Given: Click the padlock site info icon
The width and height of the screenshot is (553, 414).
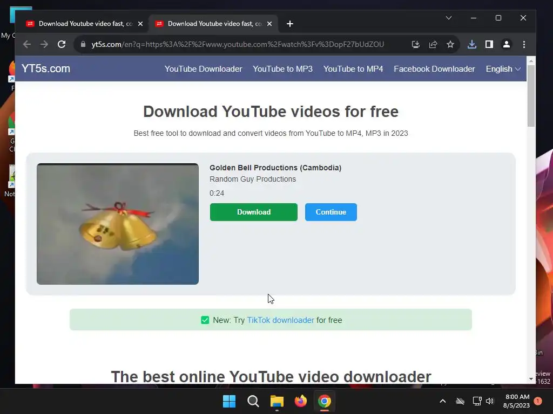Looking at the screenshot, I should pos(83,44).
